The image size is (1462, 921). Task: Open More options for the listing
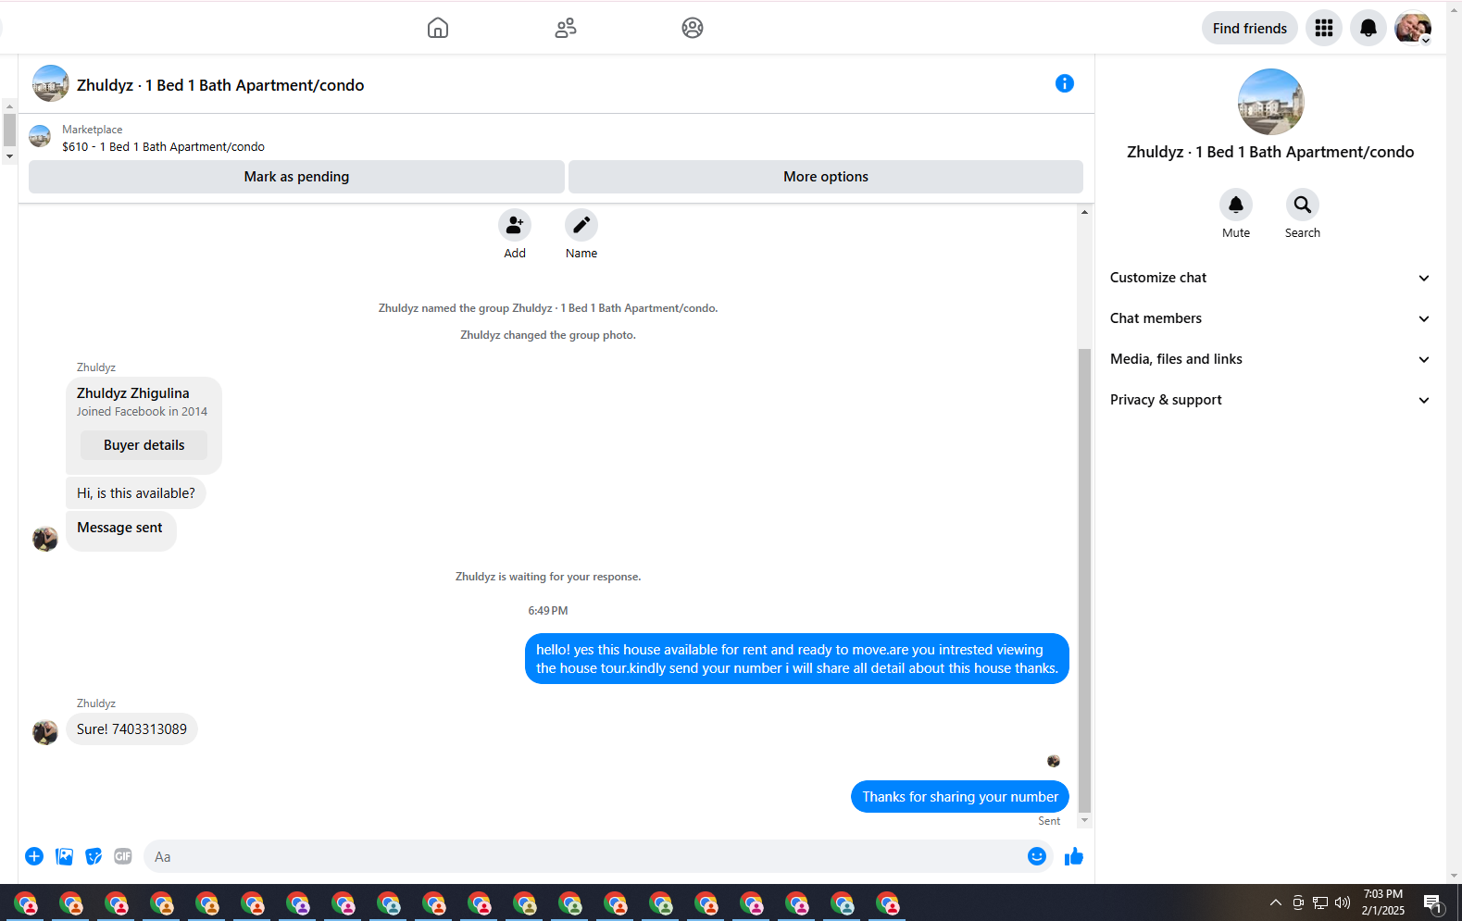click(x=826, y=177)
